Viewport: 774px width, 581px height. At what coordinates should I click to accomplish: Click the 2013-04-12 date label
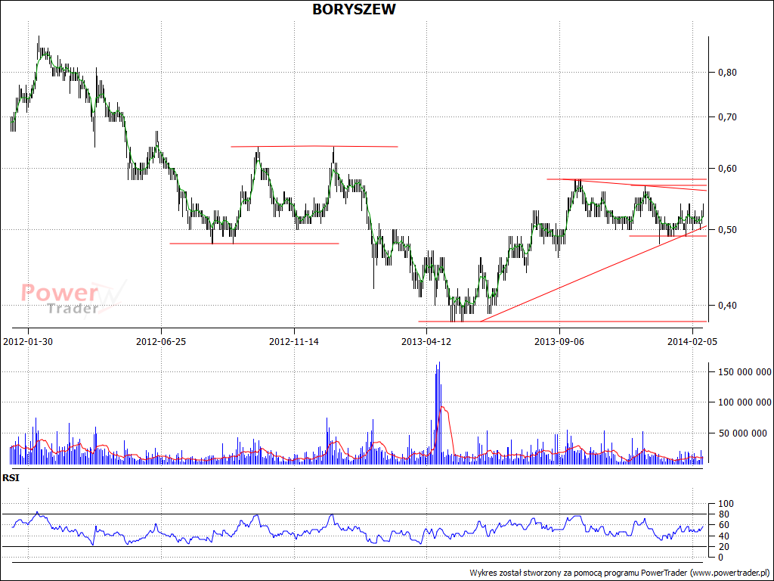427,341
